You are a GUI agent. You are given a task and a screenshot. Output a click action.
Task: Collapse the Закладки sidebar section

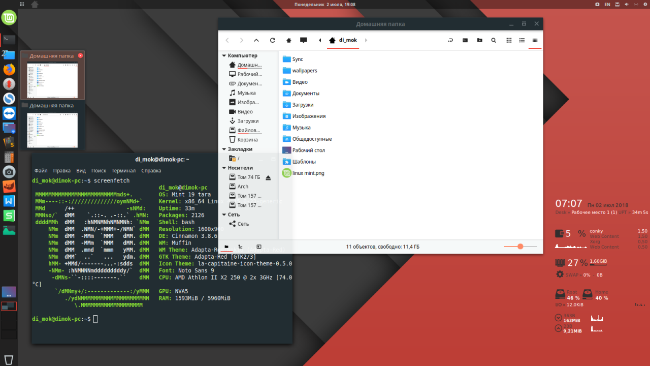tap(223, 149)
